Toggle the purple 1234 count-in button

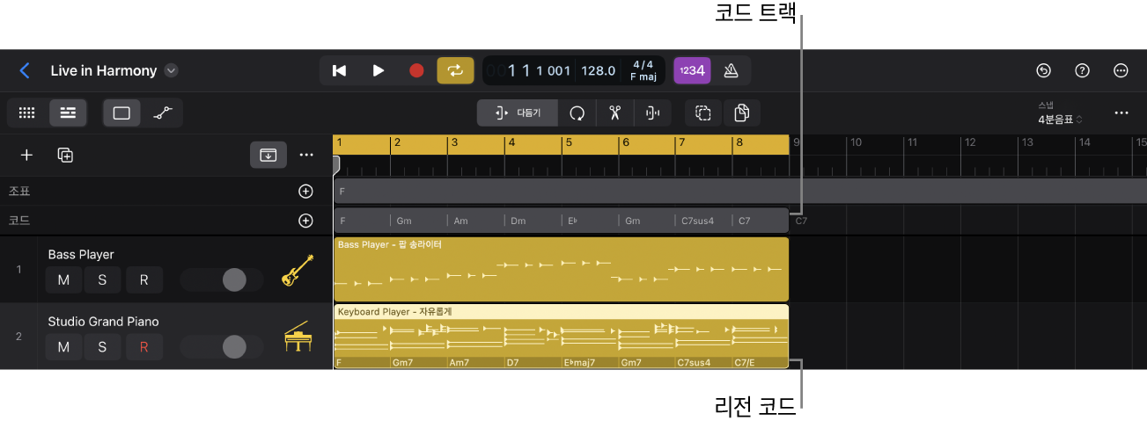tap(691, 71)
